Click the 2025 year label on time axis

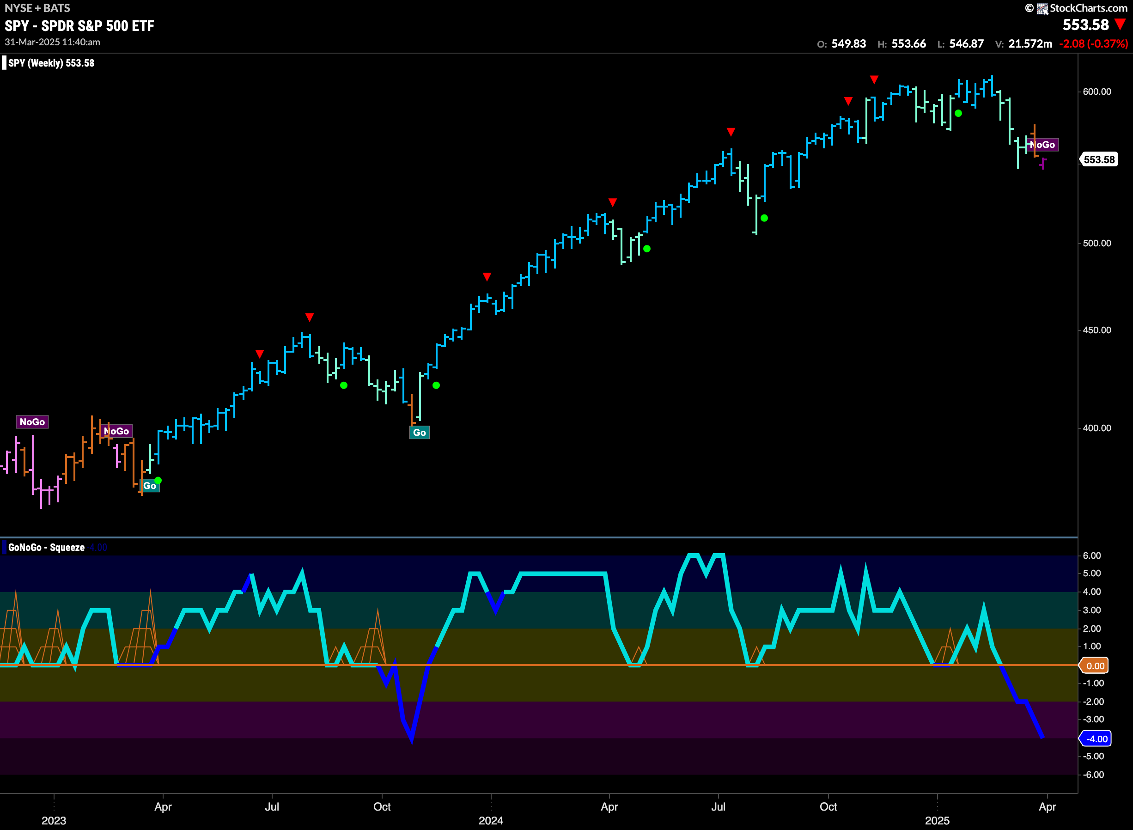937,820
